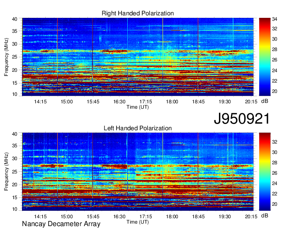Click the 35 MHz tick of Left Handed plot
This screenshot has height=229, width=282.
click(x=15, y=146)
